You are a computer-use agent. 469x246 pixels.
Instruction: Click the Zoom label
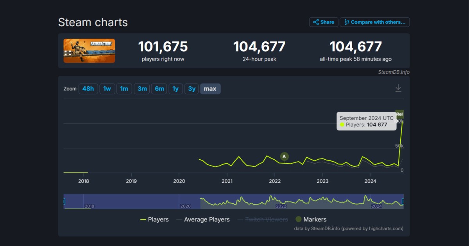coord(70,89)
